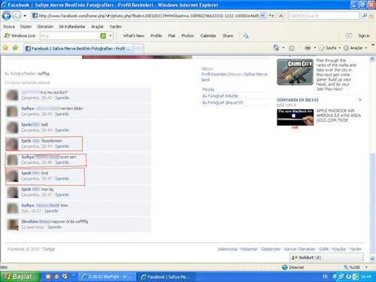Select the Facebook Safiye Merve photos tab

click(x=78, y=48)
